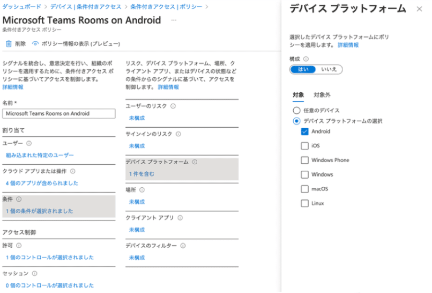Viewport: 432px width, 293px height.
Task: Click the eye policy info preview icon
Action: pos(35,43)
